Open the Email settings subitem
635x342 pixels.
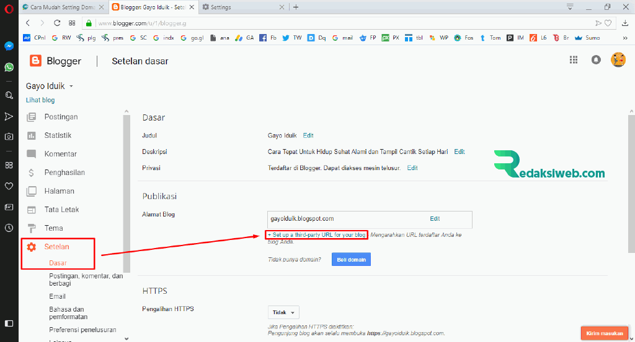(x=57, y=296)
